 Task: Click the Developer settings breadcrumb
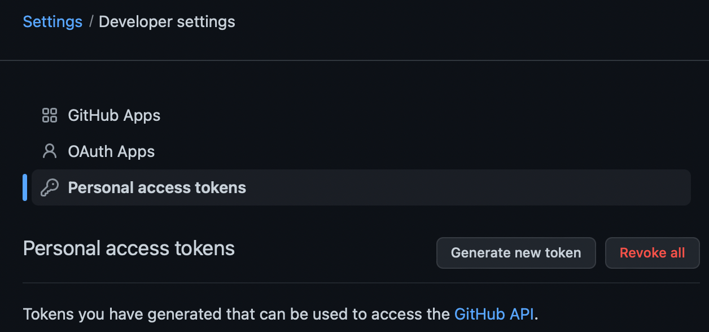tap(167, 21)
